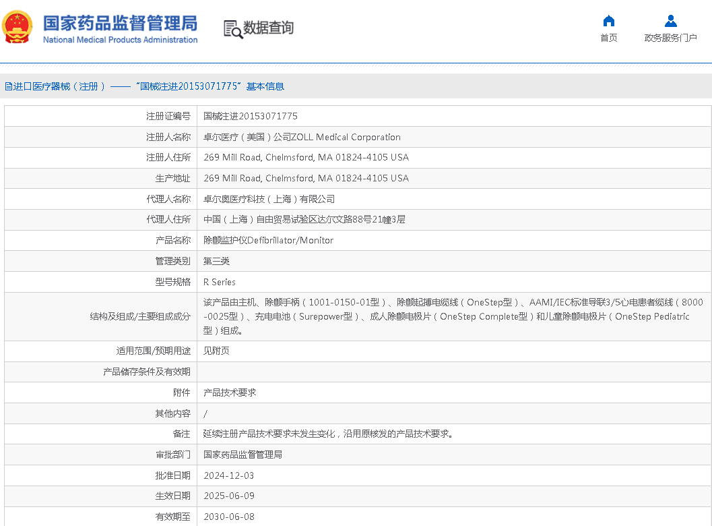Click the 备注 remark text 延续注册
Screen dimensions: 712x526
(328, 434)
